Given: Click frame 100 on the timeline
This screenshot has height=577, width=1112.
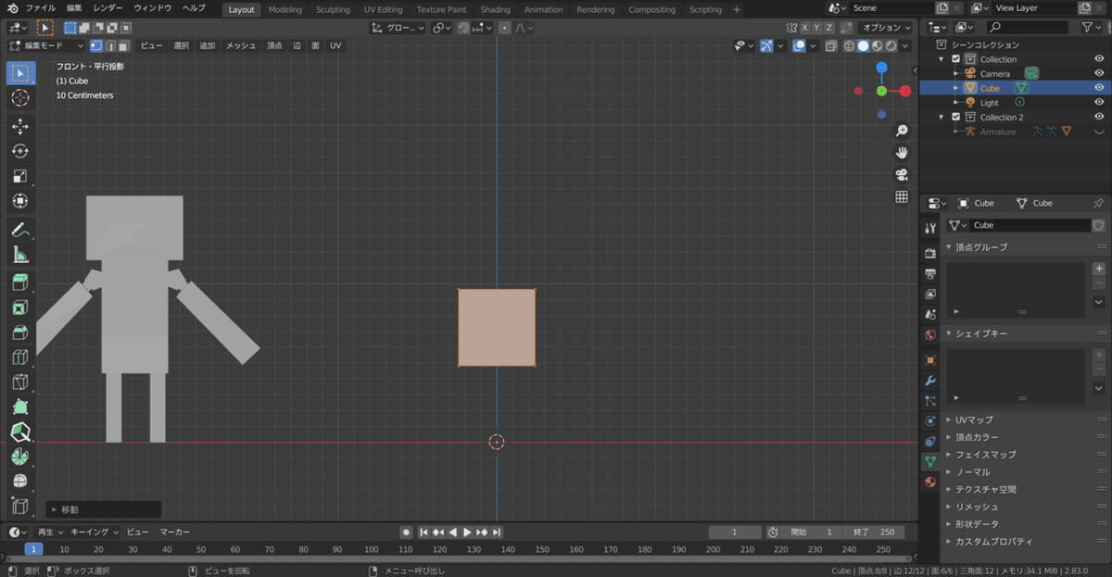Looking at the screenshot, I should pos(372,549).
